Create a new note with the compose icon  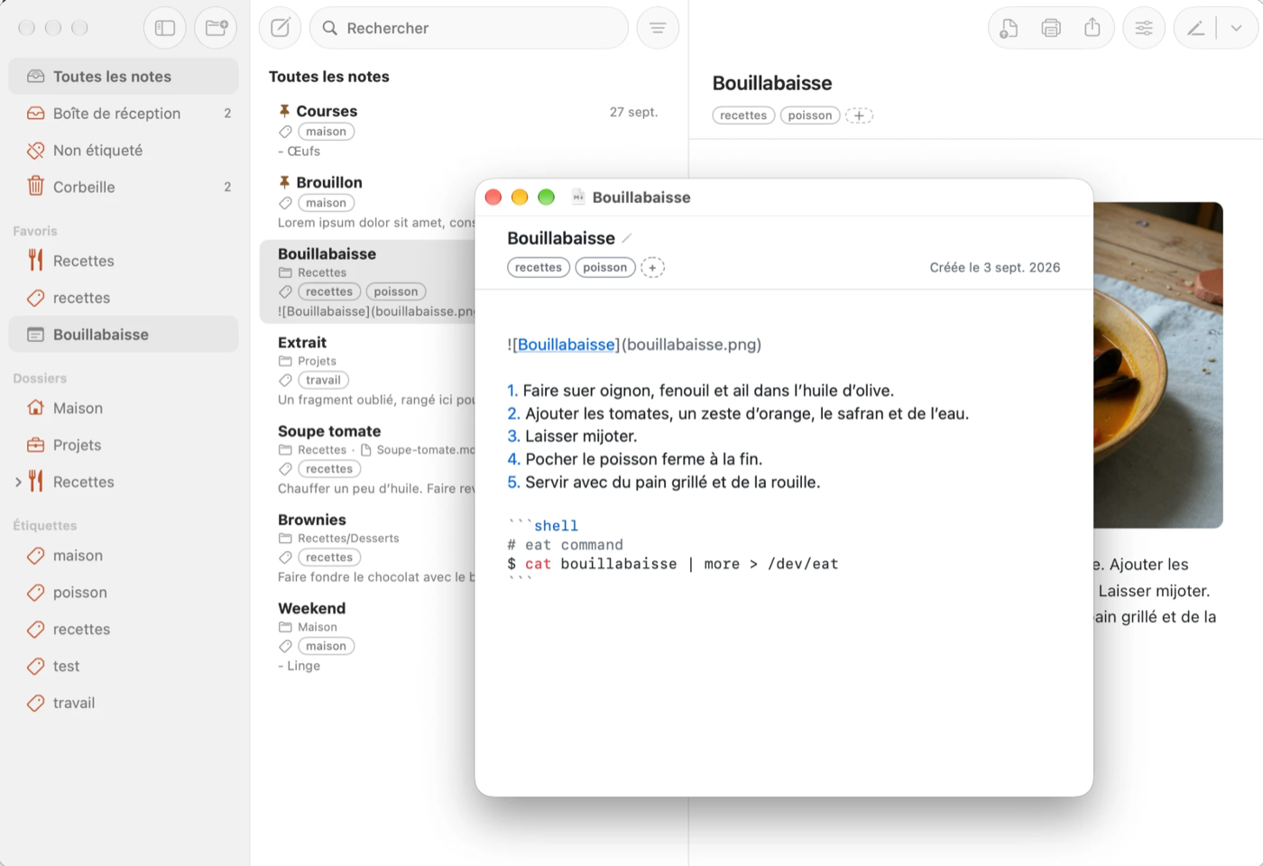[x=281, y=28]
